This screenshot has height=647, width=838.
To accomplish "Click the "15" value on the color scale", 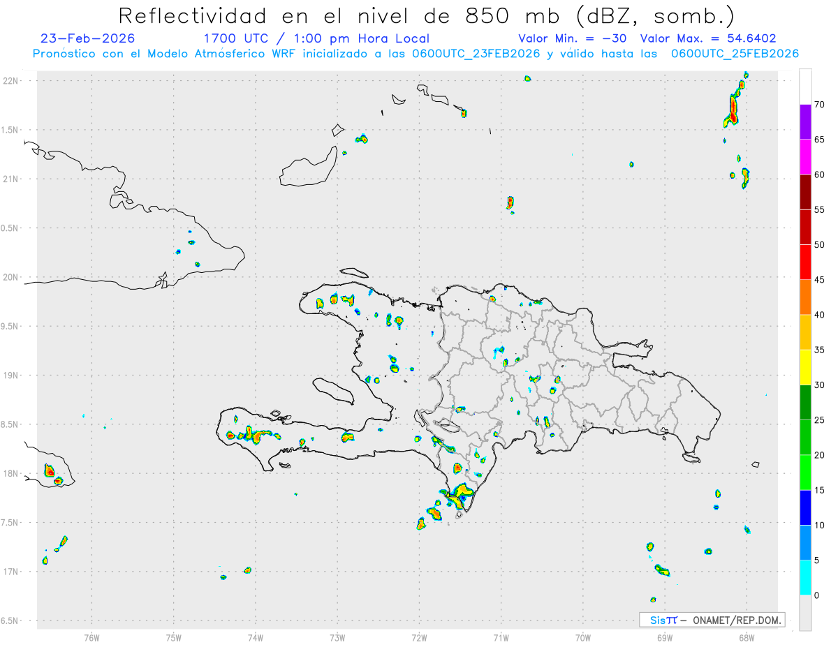I will [820, 491].
